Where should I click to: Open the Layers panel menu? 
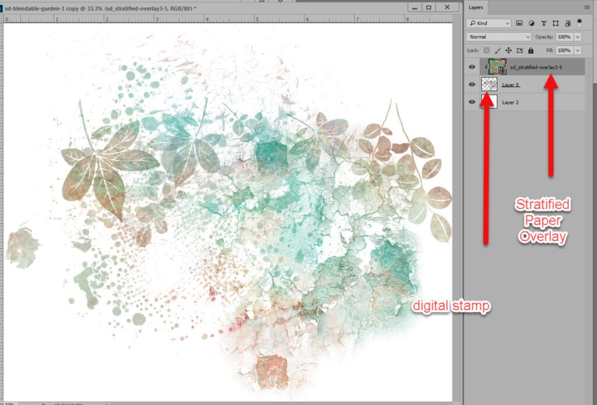(588, 7)
